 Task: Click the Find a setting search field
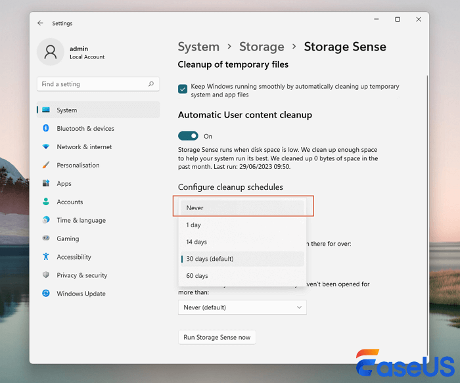point(92,84)
